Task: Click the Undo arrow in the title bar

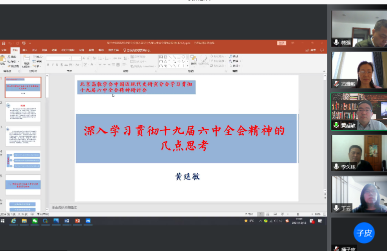Action: pyautogui.click(x=10, y=43)
